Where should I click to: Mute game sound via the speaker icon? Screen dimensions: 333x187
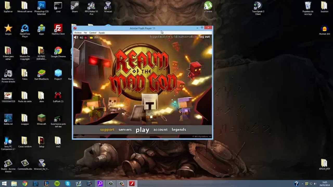pyautogui.click(x=76, y=37)
